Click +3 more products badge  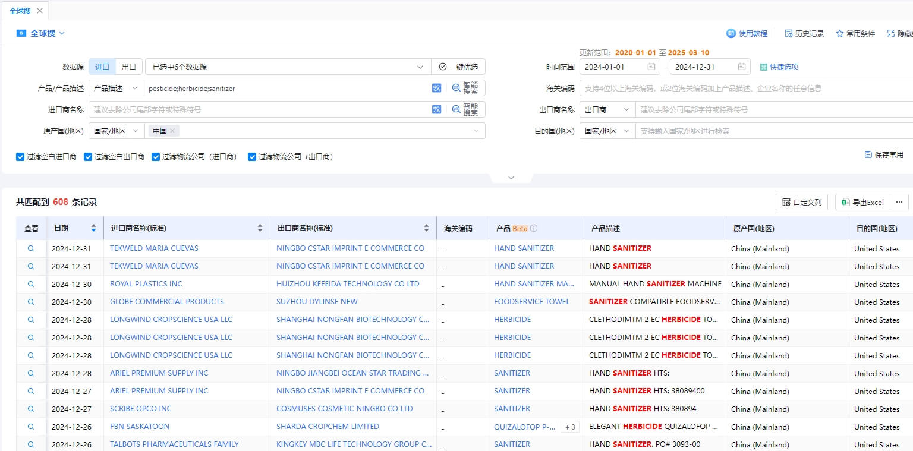coord(570,427)
